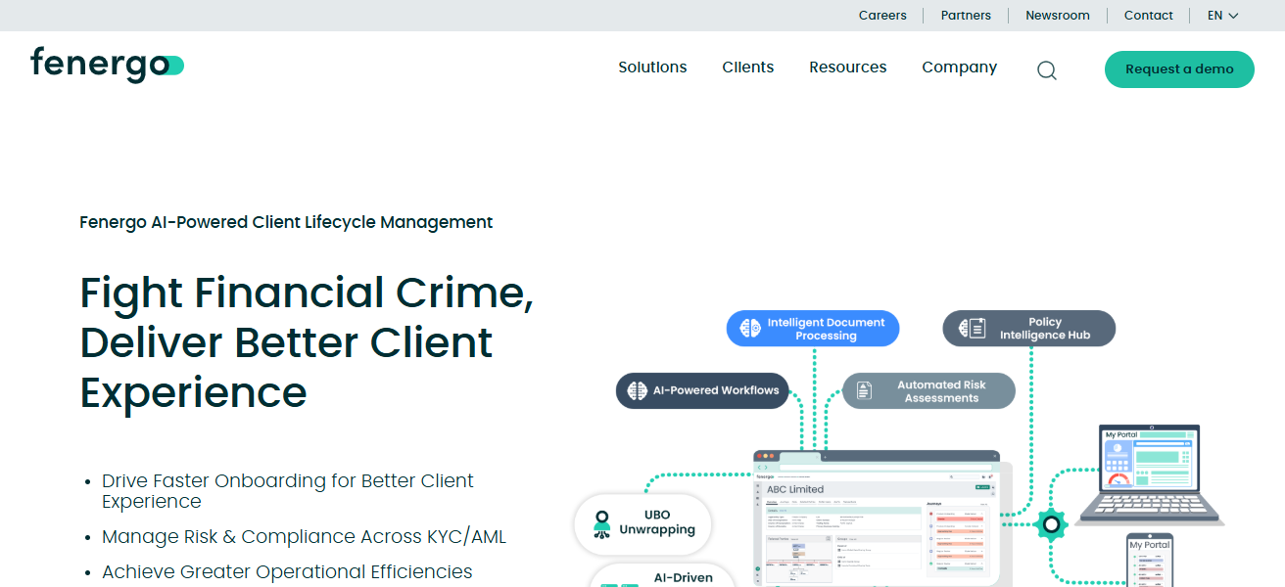Click the My Portal laptop illustration

1150,474
